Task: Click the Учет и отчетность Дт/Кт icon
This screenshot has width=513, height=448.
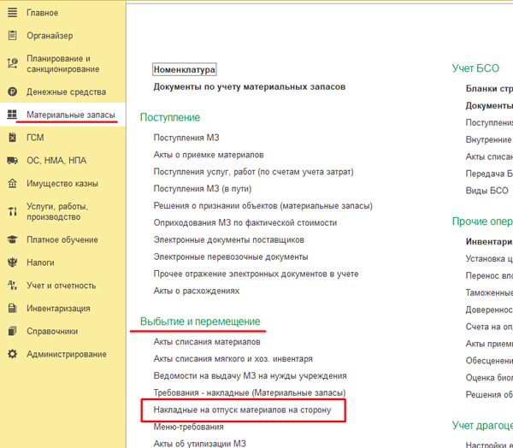Action: point(13,286)
